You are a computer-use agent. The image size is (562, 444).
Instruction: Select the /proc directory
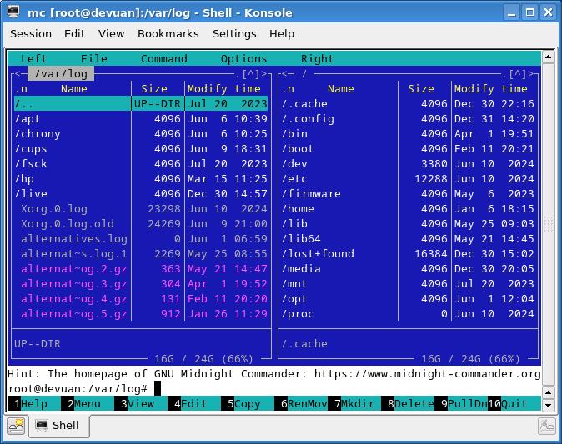(x=408, y=314)
